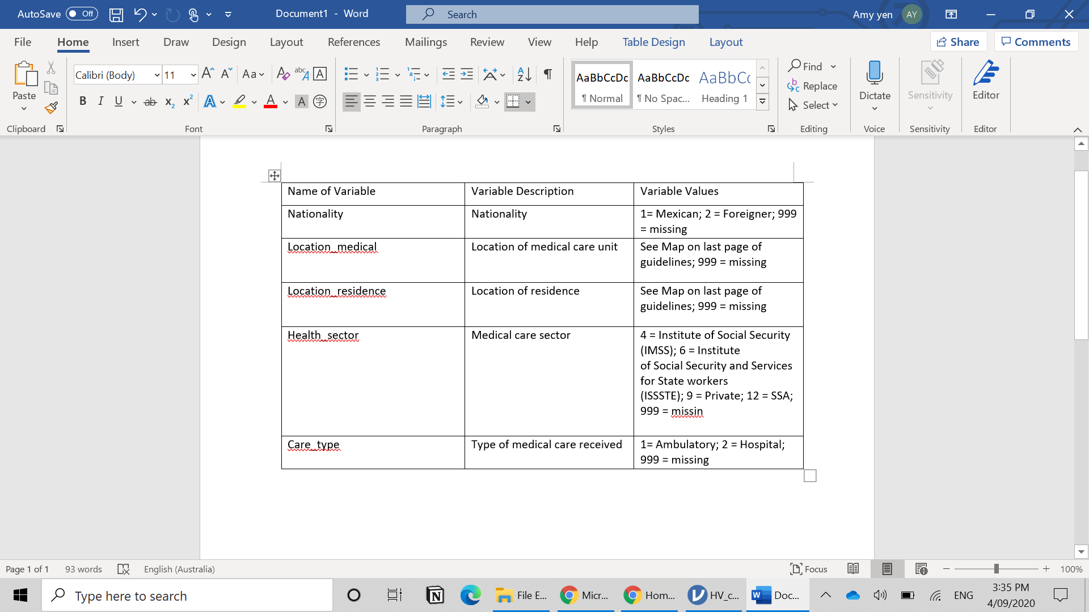Toggle Center paragraph alignment
This screenshot has height=612, width=1089.
(x=370, y=102)
